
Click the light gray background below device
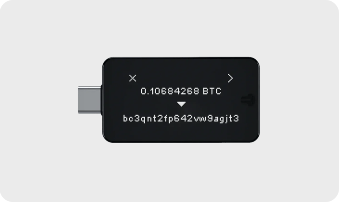tap(169, 172)
